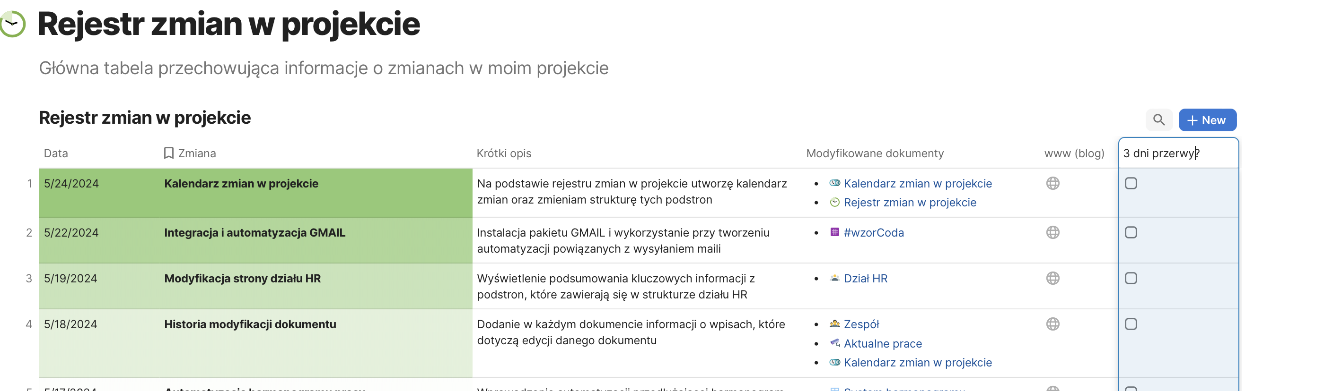Viewport: 1333px width, 391px height.
Task: Check the checkbox in row 1
Action: point(1131,183)
